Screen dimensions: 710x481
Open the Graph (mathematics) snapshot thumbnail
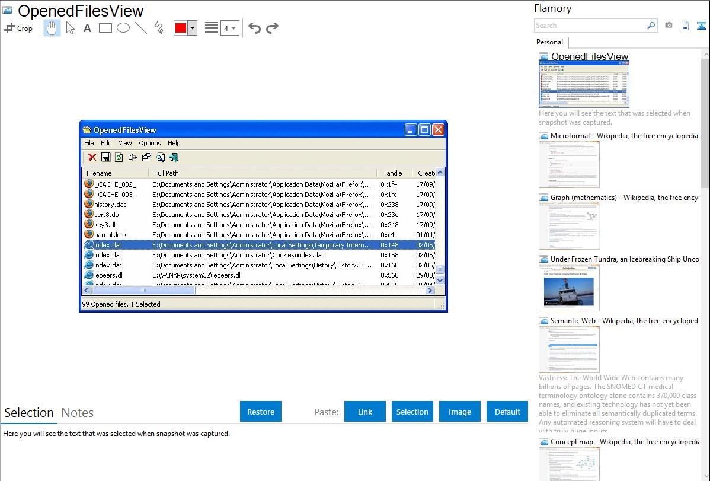(569, 226)
